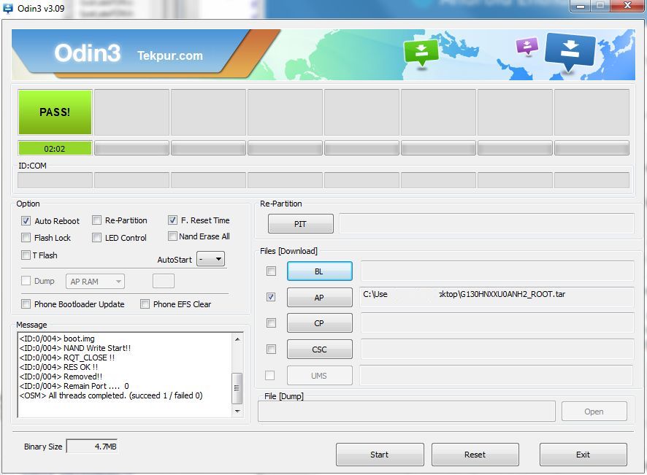Click the Message log scroll down arrow

tap(237, 411)
